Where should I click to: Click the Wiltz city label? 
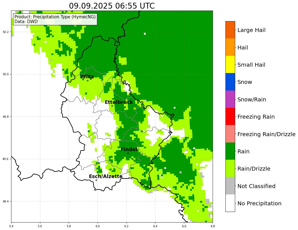tap(87, 77)
